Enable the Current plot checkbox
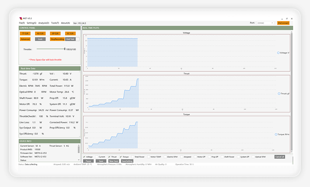Image resolution: width=310 pixels, height=187 pixels. pos(97,157)
